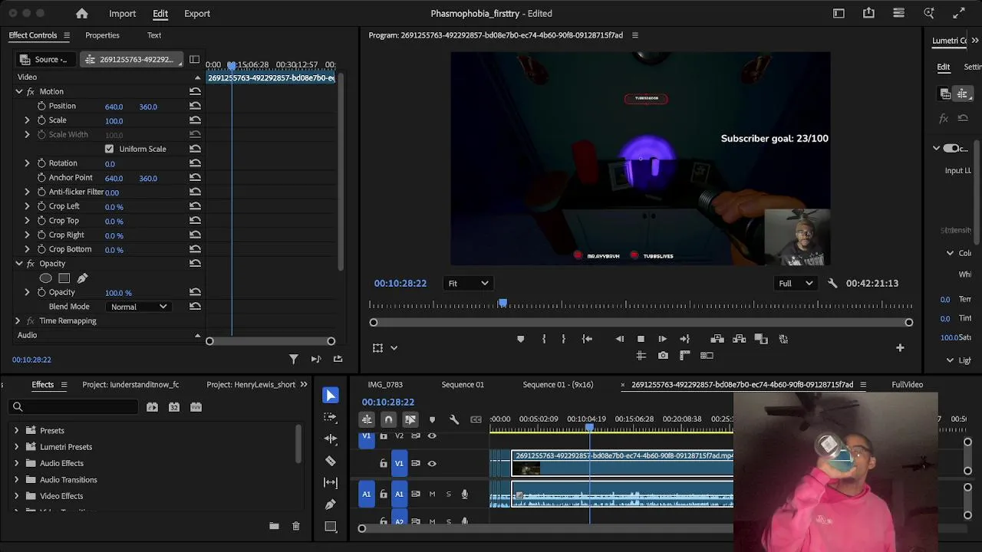Image resolution: width=982 pixels, height=552 pixels.
Task: Select the free draw bezier mask pen
Action: pos(82,278)
